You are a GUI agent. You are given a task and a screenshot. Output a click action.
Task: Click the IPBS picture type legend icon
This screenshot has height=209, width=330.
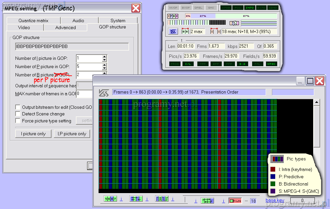[x=173, y=16]
